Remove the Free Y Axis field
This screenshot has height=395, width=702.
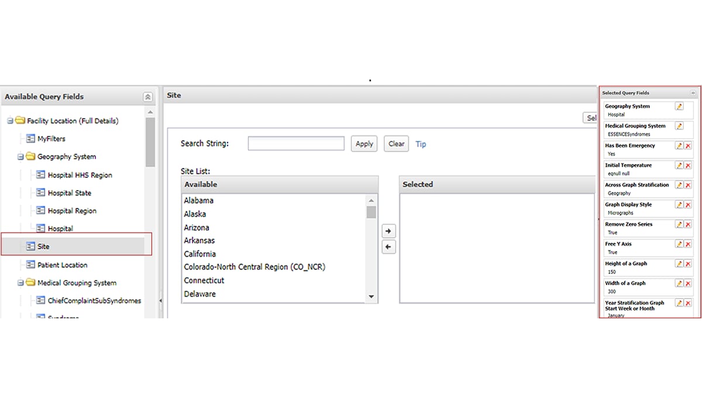tap(688, 244)
